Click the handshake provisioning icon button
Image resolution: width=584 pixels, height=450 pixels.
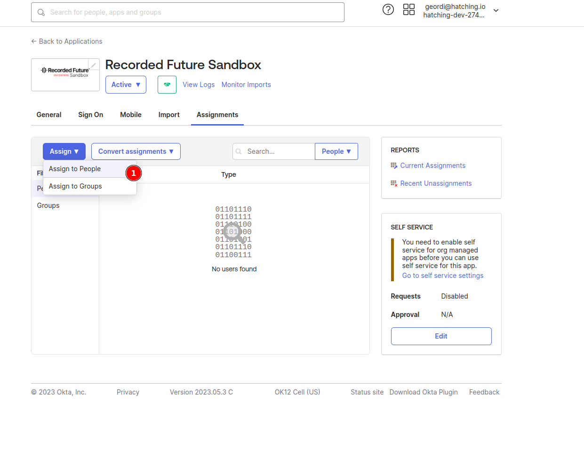[x=167, y=85]
